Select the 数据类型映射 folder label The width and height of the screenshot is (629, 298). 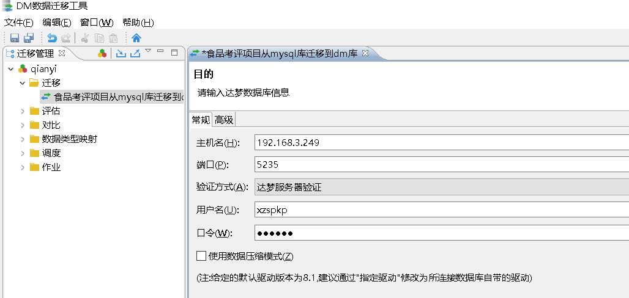[69, 139]
